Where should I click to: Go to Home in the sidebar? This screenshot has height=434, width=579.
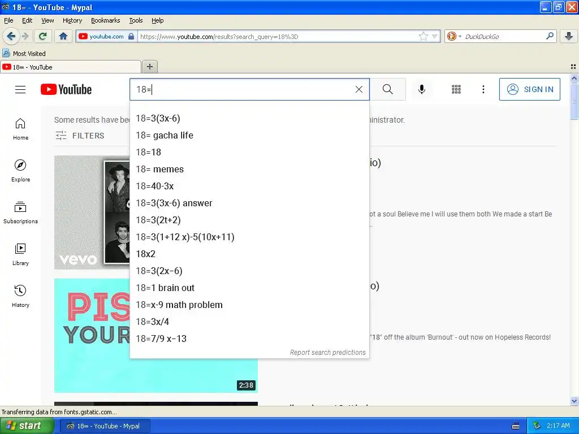(x=20, y=129)
